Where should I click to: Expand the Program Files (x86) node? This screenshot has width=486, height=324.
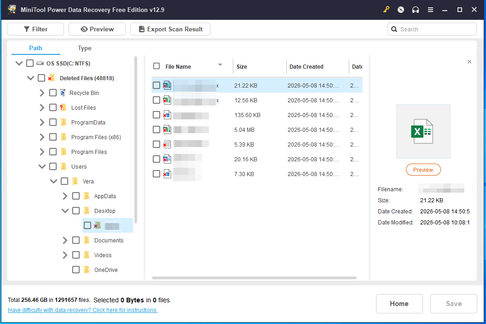click(42, 137)
